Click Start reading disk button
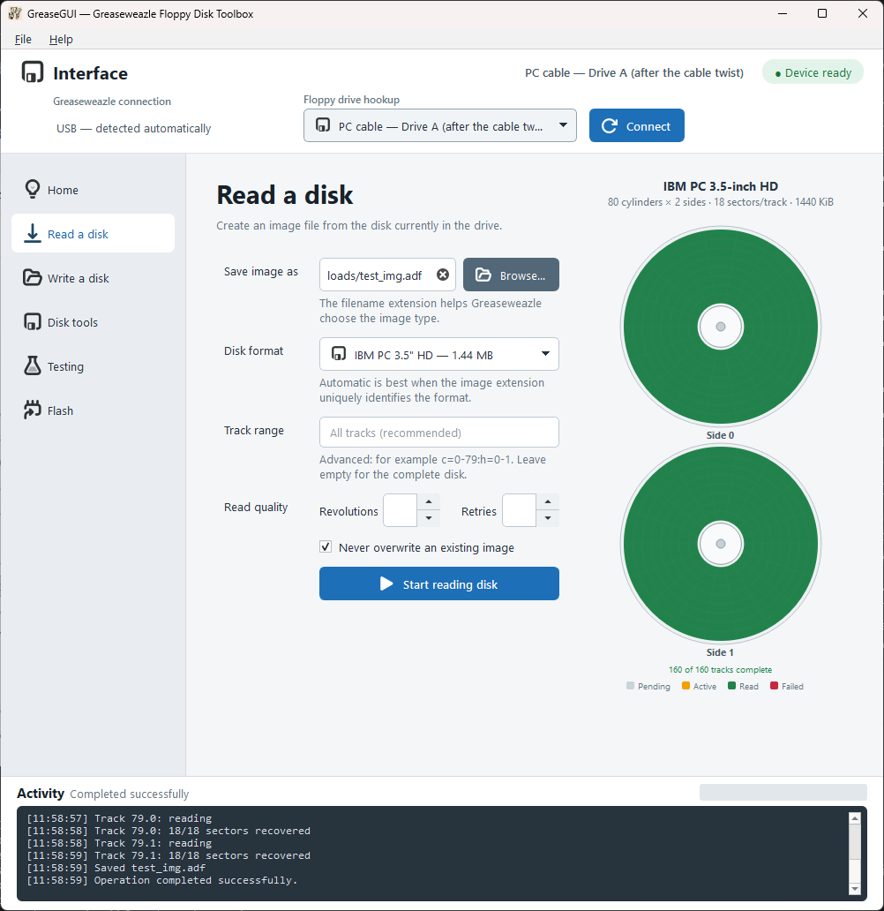The image size is (884, 911). click(x=439, y=583)
